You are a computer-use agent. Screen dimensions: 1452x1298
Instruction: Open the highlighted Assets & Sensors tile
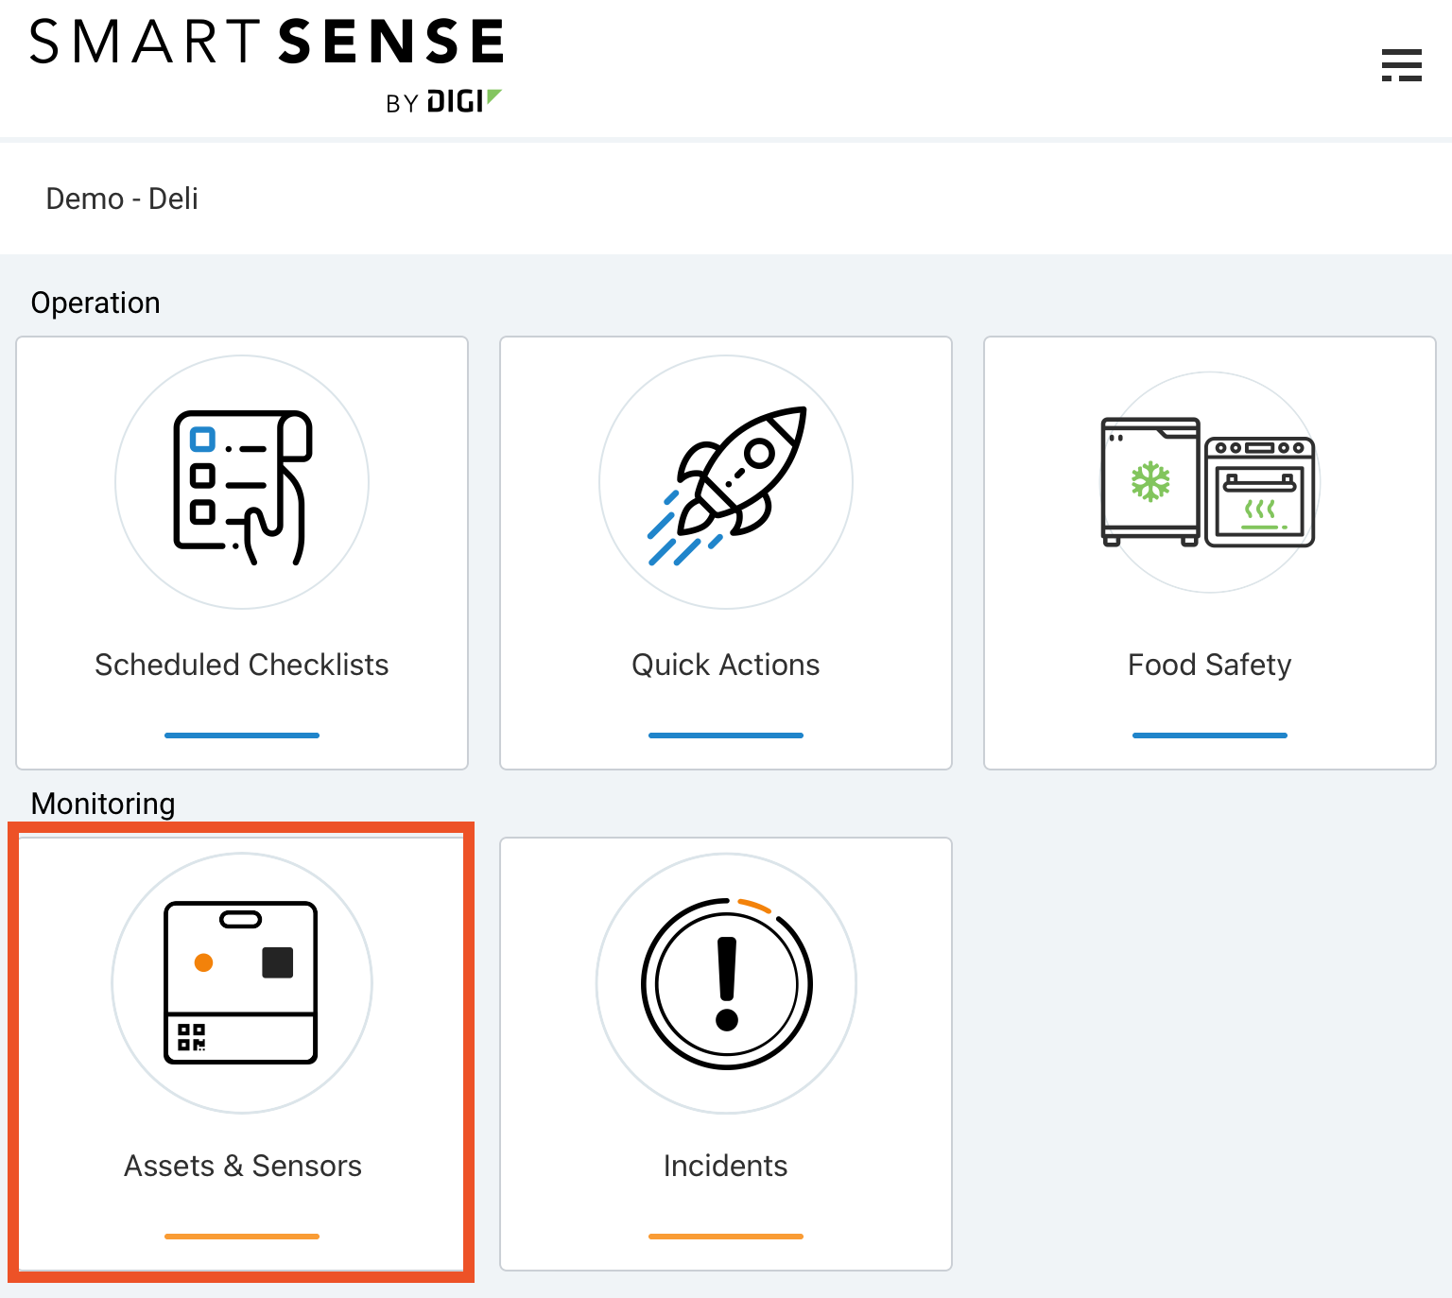tap(241, 1052)
